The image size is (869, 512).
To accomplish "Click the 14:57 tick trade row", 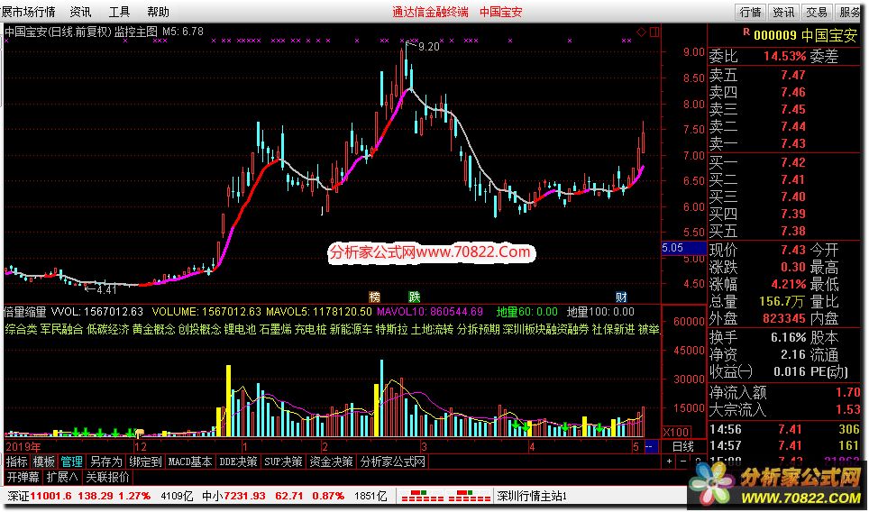I will point(784,445).
